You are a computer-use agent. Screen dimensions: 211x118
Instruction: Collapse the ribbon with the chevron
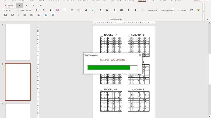tap(208, 20)
